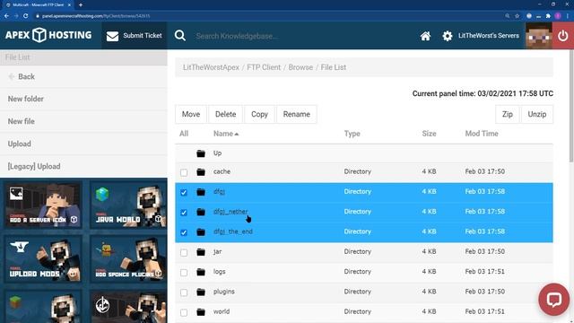Open Browse breadcrumb link
This screenshot has width=574, height=323.
point(300,67)
